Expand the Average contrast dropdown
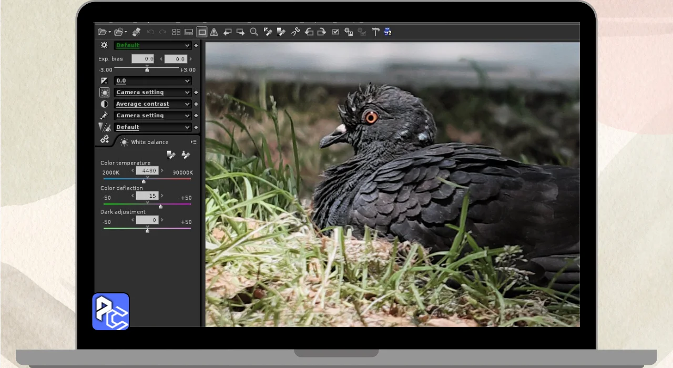 point(152,104)
